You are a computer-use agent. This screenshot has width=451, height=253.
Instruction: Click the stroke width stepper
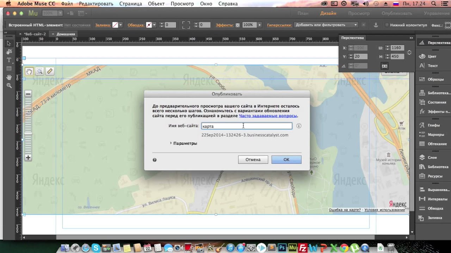161,25
